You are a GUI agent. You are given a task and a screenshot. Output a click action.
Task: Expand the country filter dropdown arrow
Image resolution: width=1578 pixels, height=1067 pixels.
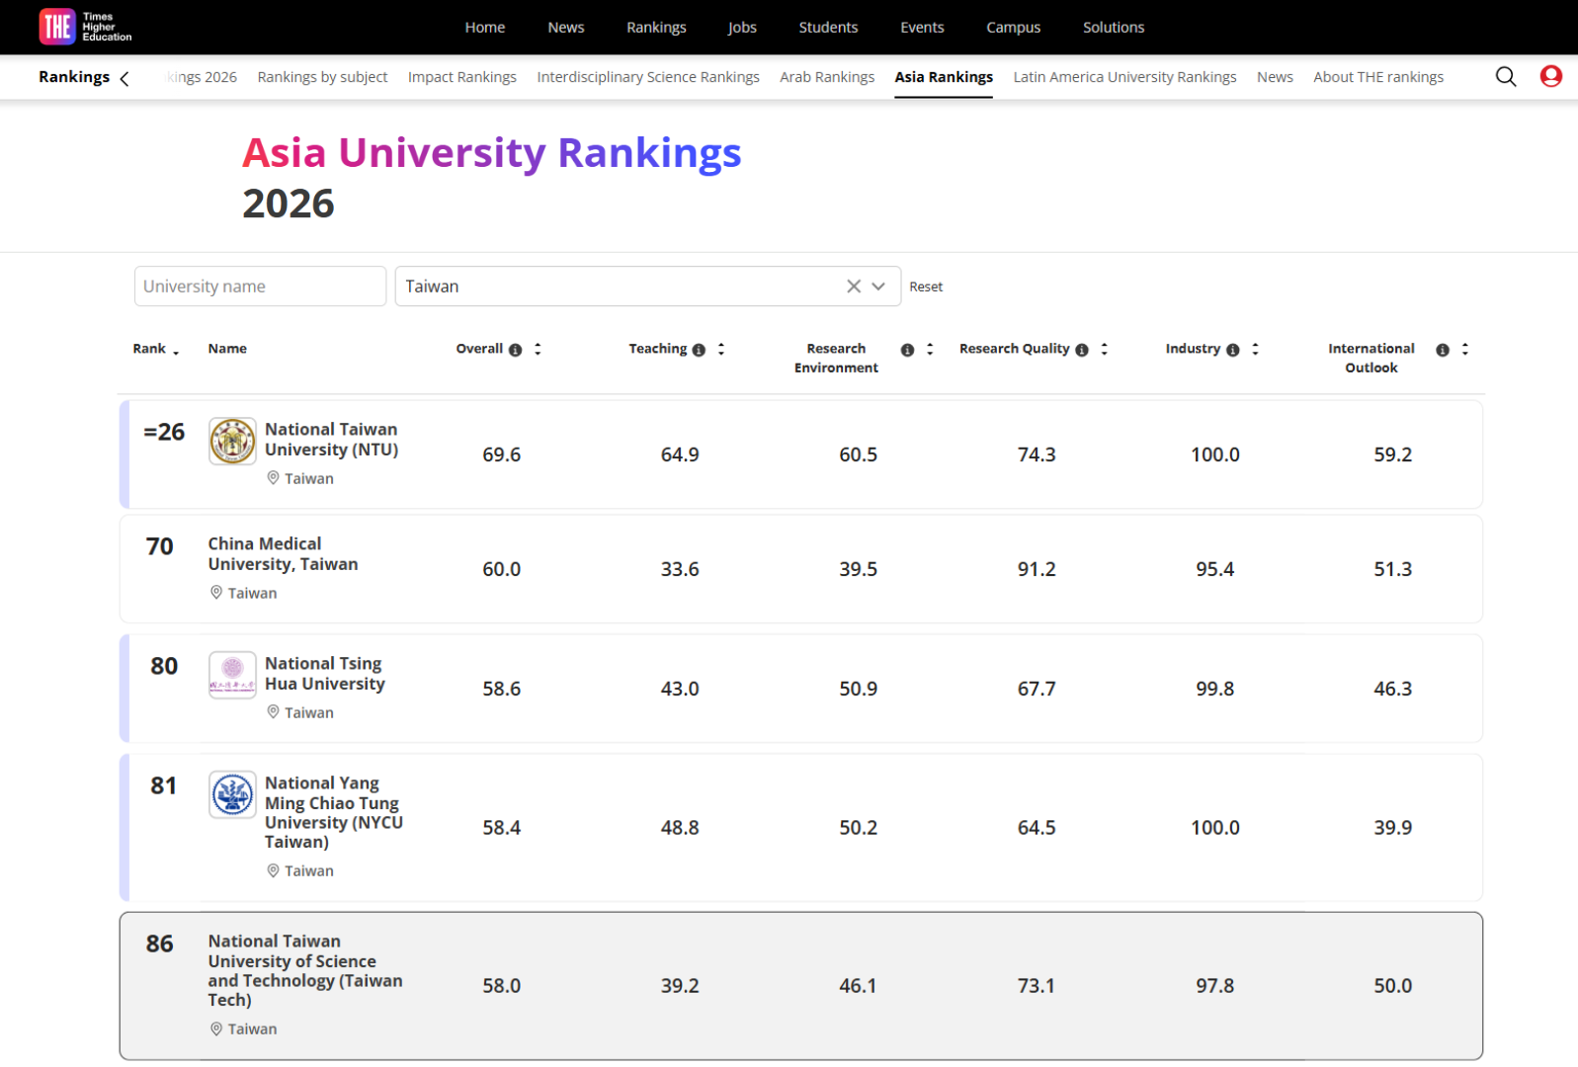click(878, 287)
